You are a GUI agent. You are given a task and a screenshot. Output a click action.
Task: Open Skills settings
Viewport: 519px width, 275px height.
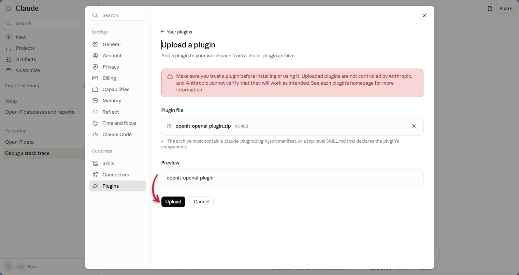[x=117, y=163]
